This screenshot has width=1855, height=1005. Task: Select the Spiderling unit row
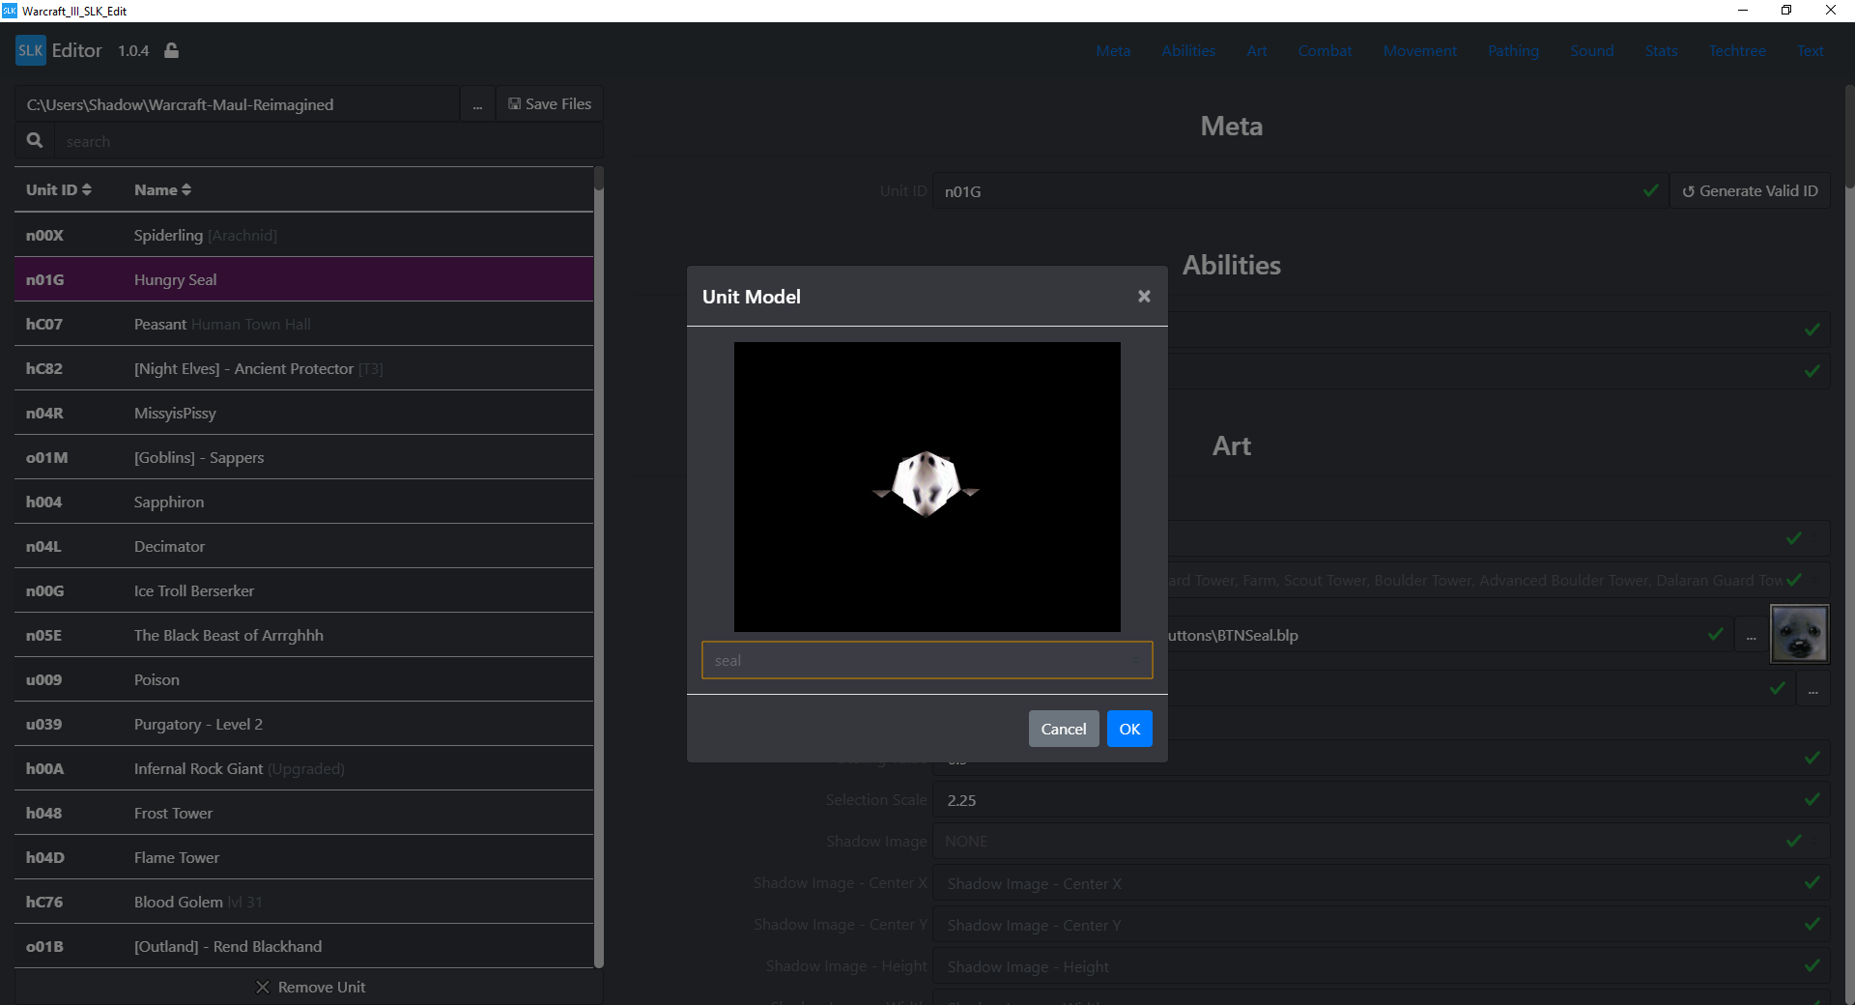tap(304, 235)
